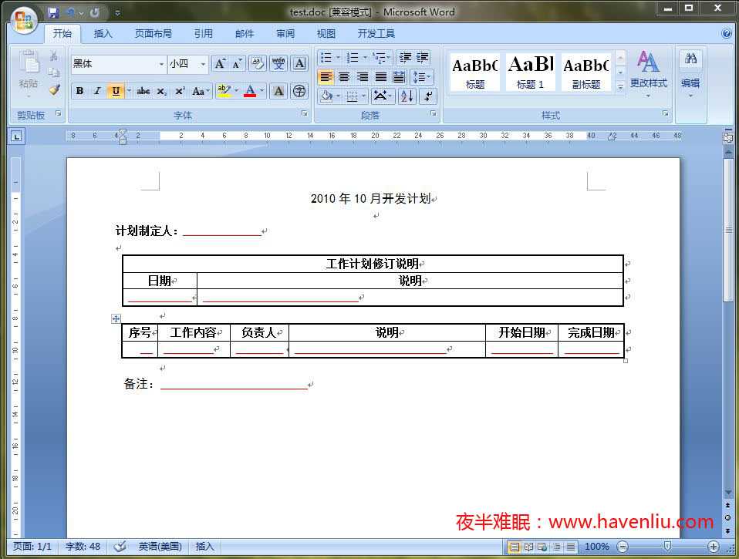Toggle bold formatting
Screen dimensions: 739x559
tap(79, 91)
